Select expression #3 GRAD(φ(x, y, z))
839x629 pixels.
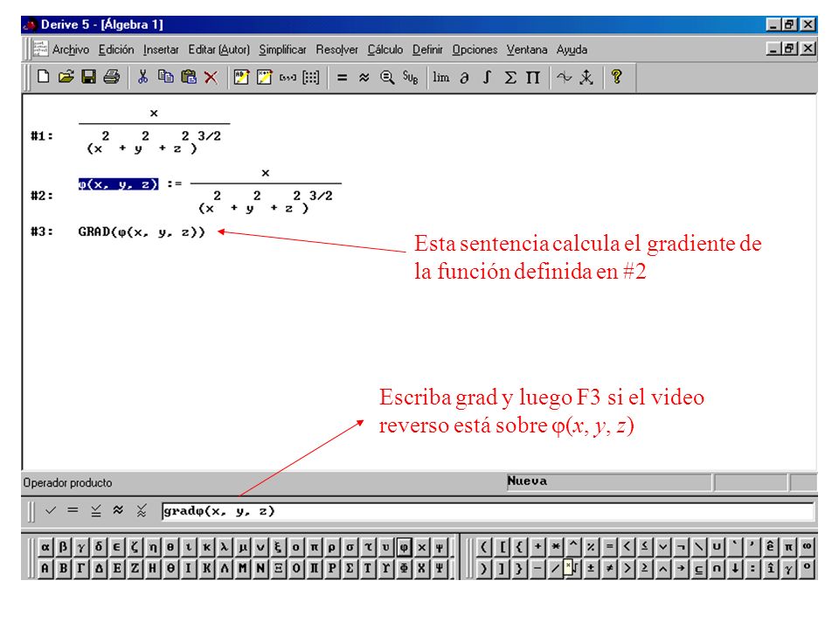pos(142,232)
